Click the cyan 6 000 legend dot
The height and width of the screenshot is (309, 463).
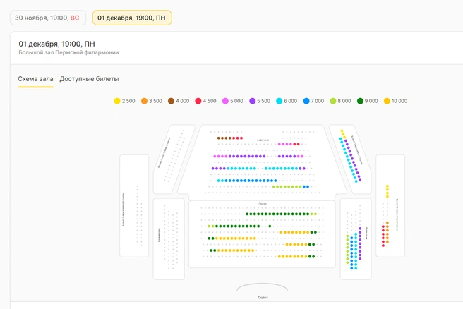click(x=279, y=102)
